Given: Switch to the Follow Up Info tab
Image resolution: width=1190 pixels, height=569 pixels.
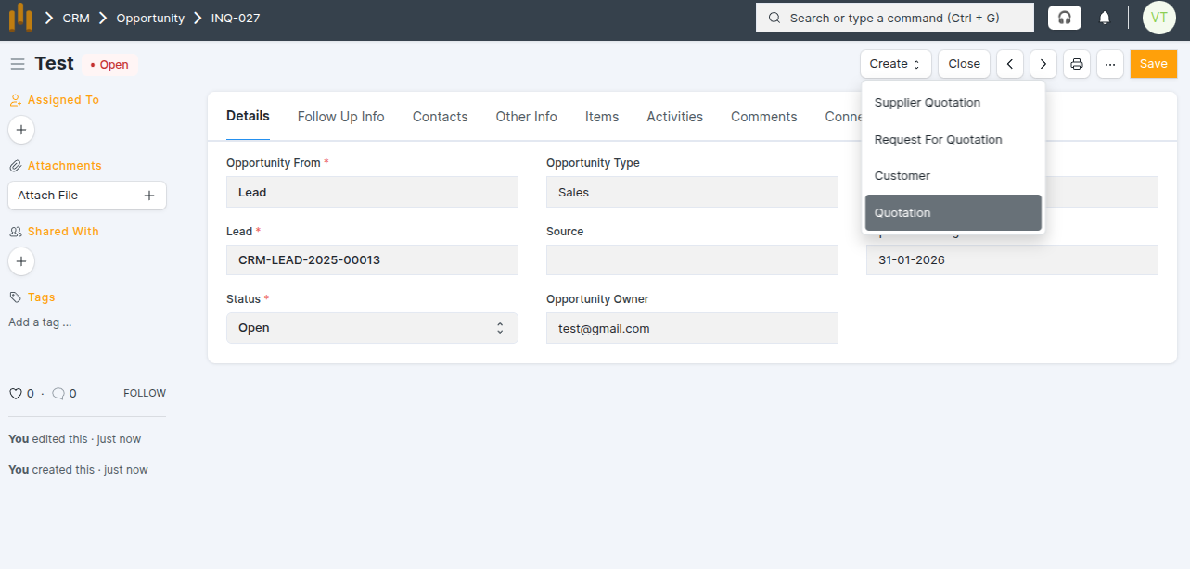Looking at the screenshot, I should 340,117.
